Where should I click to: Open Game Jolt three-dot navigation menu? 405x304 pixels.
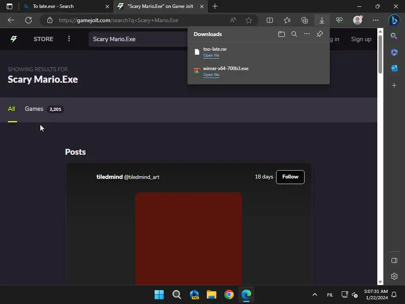pyautogui.click(x=69, y=38)
